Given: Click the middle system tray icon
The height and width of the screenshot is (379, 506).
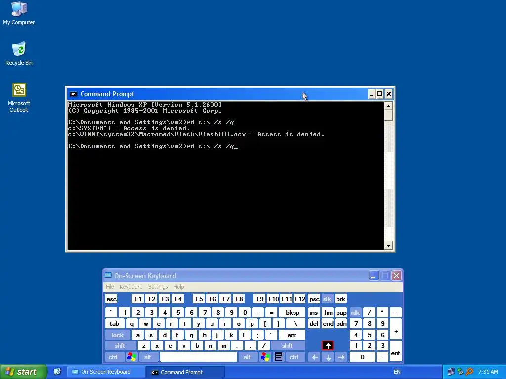Looking at the screenshot, I should coord(460,372).
